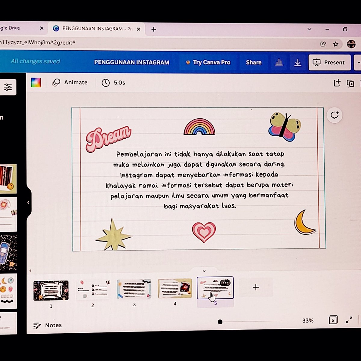The image size is (361, 361).
Task: Add a new page with the add-page icon
Action: (x=337, y=83)
